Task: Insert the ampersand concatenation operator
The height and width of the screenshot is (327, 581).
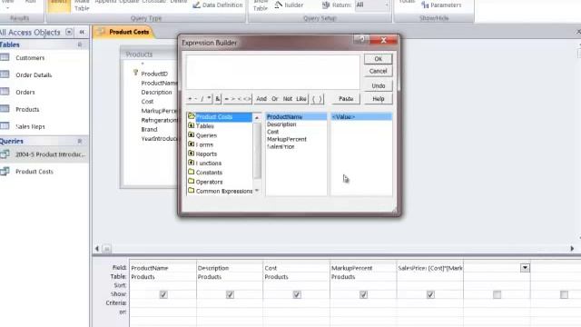Action: click(218, 99)
